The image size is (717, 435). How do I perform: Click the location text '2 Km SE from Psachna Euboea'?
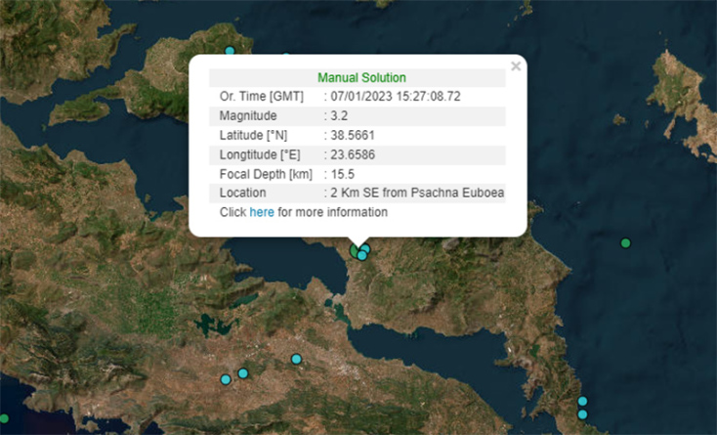pyautogui.click(x=417, y=193)
